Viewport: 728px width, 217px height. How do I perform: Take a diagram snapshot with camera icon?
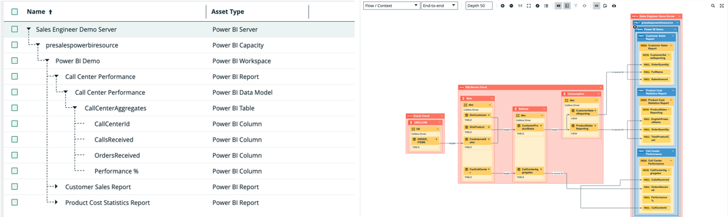614,5
